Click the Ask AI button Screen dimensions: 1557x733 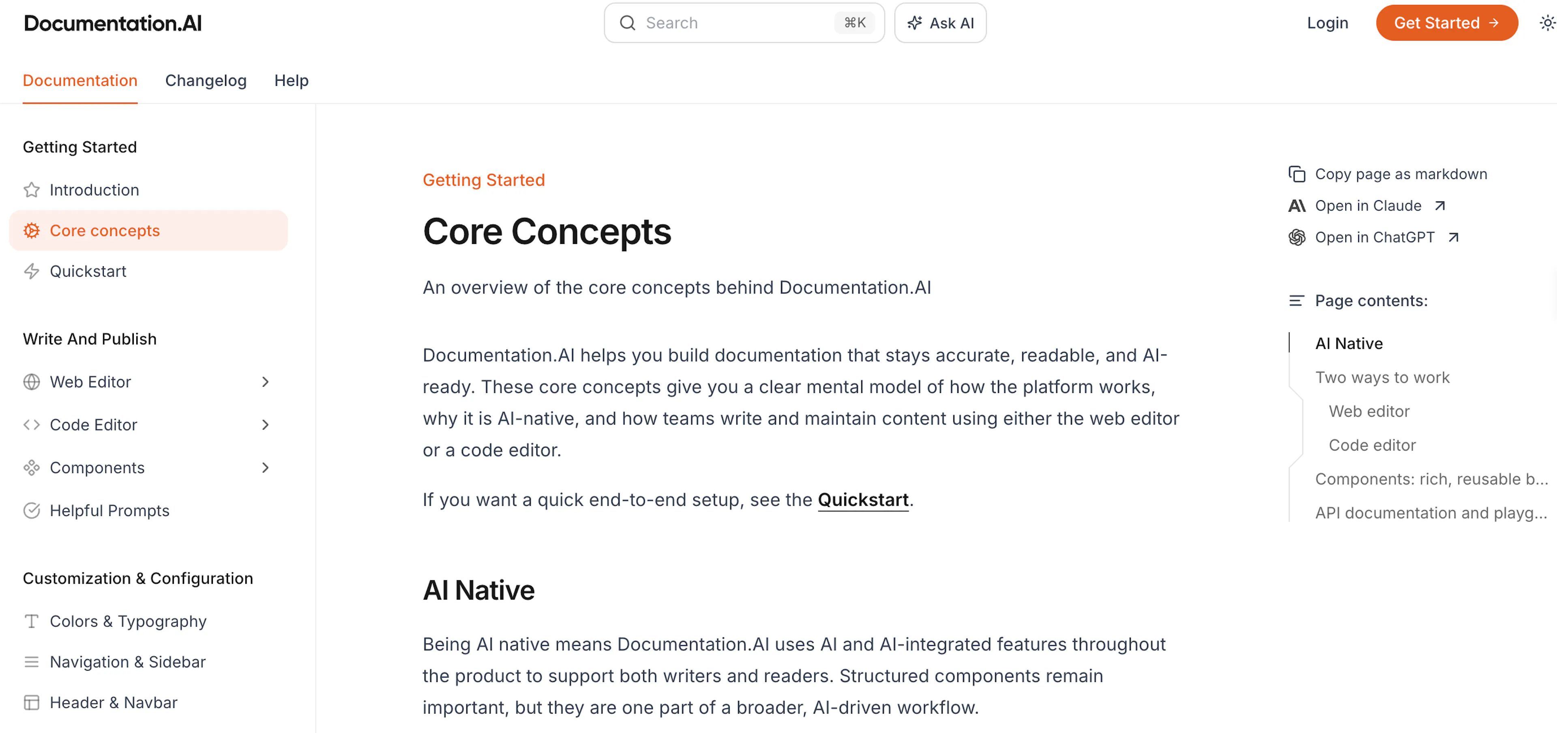tap(940, 23)
